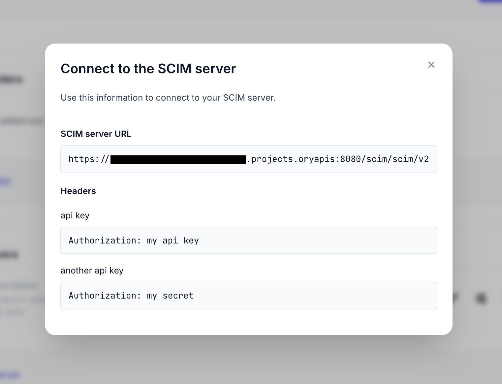The height and width of the screenshot is (384, 502).
Task: Click '/scim/scim/v2' at the URL end
Action: coord(395,159)
